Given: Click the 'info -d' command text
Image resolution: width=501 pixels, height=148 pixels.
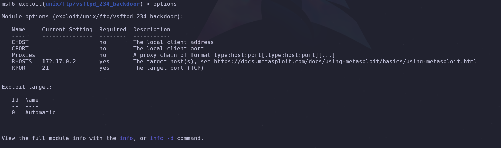Looking at the screenshot, I should click(x=162, y=138).
